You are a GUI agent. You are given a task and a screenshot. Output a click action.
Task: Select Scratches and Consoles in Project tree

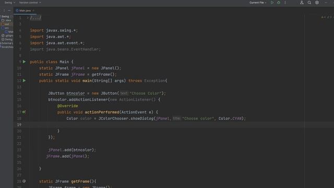click(7, 47)
